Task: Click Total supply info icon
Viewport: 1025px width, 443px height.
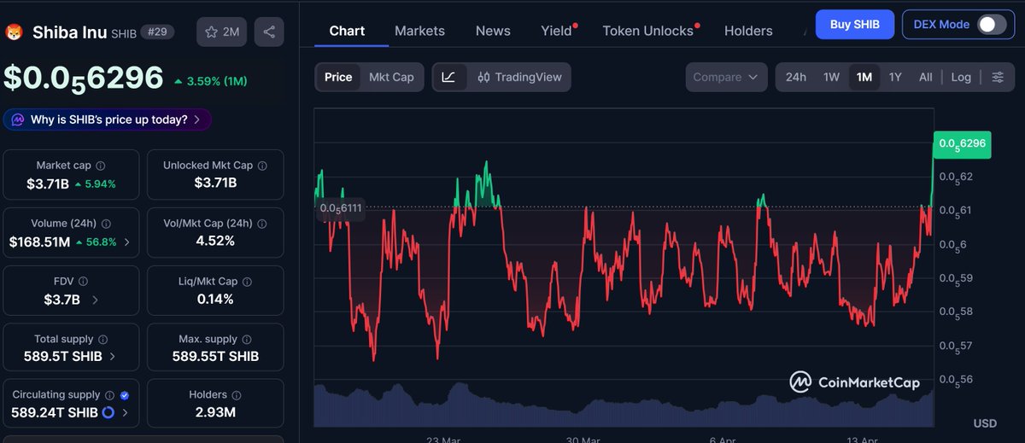Action: pyautogui.click(x=102, y=339)
